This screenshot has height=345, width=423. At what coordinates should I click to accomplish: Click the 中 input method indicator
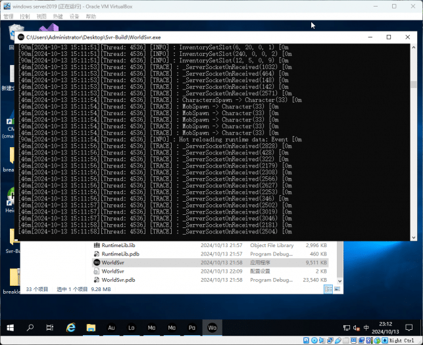[366, 327]
